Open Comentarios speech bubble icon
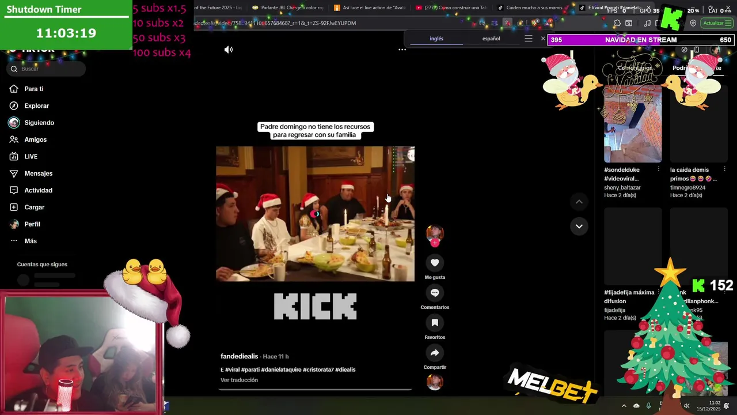This screenshot has width=737, height=415. pos(435,293)
